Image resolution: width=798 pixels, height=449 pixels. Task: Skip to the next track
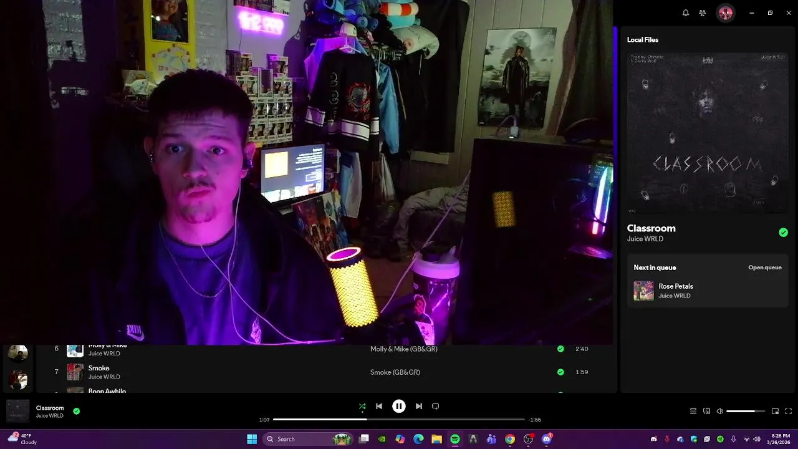tap(419, 406)
